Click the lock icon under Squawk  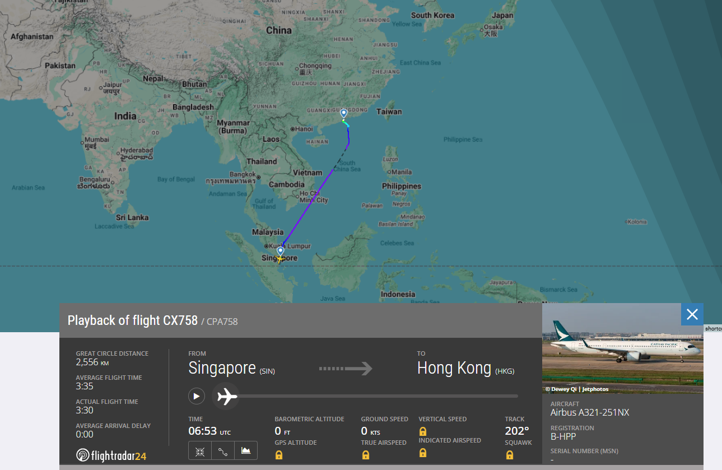pos(510,455)
